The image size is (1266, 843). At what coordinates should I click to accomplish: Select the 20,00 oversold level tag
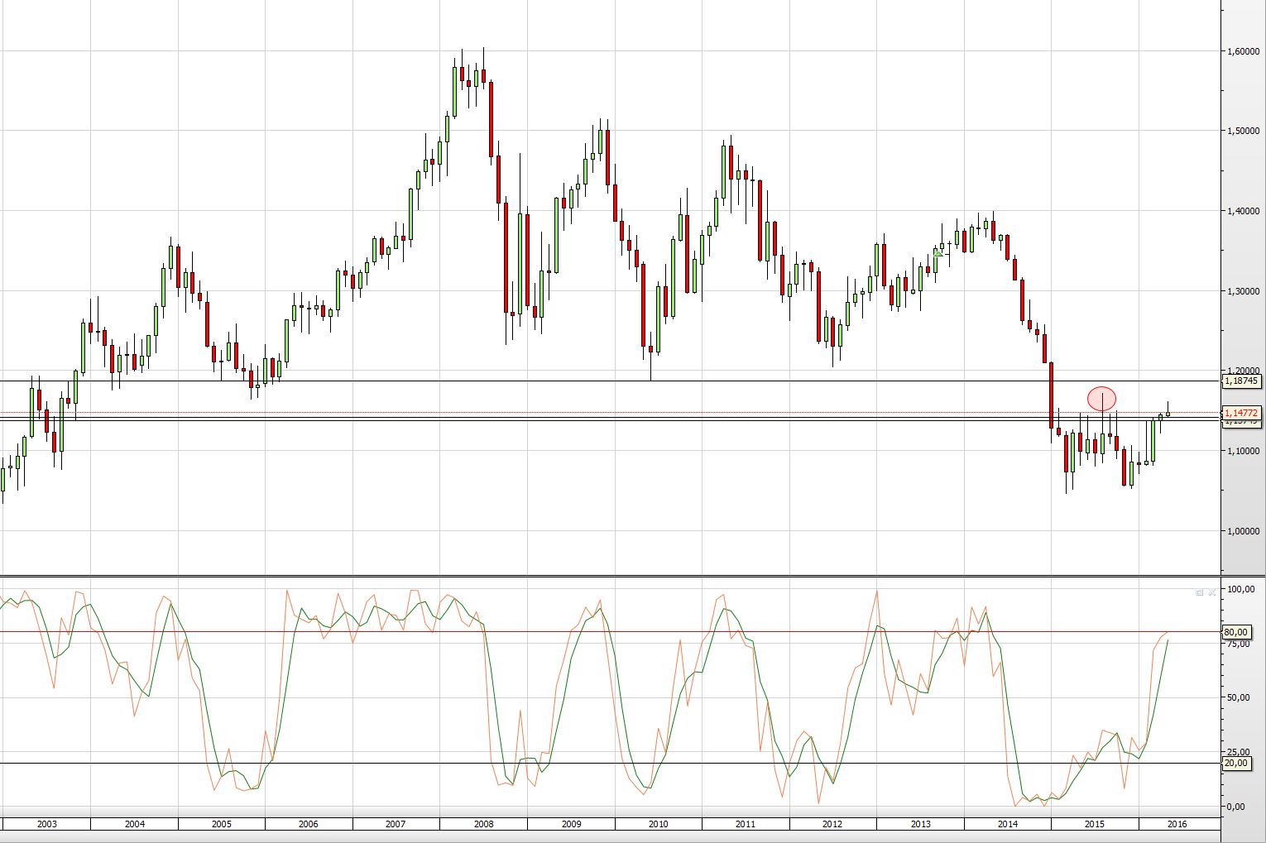1236,764
